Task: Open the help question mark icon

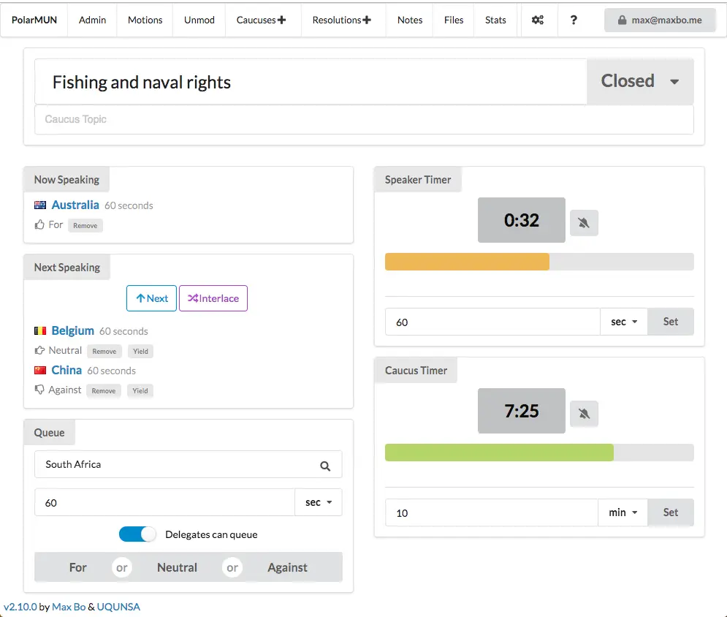Action: (574, 20)
